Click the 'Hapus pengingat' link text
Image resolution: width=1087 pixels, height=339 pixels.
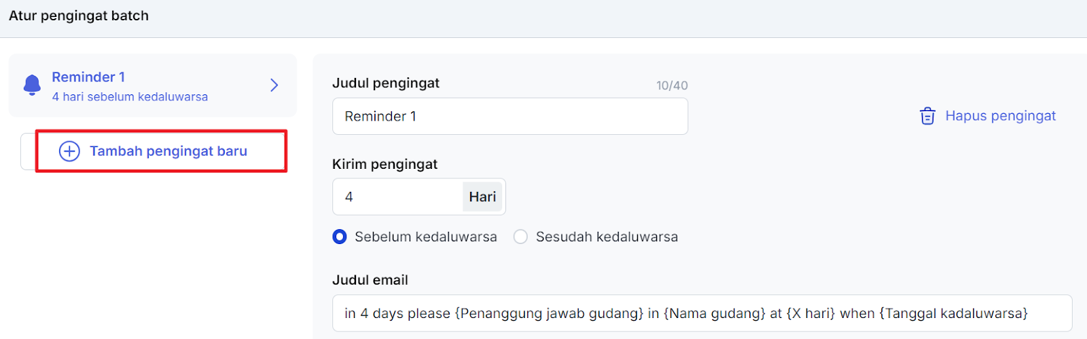[1000, 116]
